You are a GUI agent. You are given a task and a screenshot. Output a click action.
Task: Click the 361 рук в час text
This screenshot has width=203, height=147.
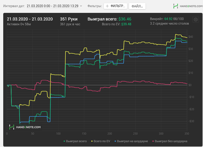[x=70, y=24]
